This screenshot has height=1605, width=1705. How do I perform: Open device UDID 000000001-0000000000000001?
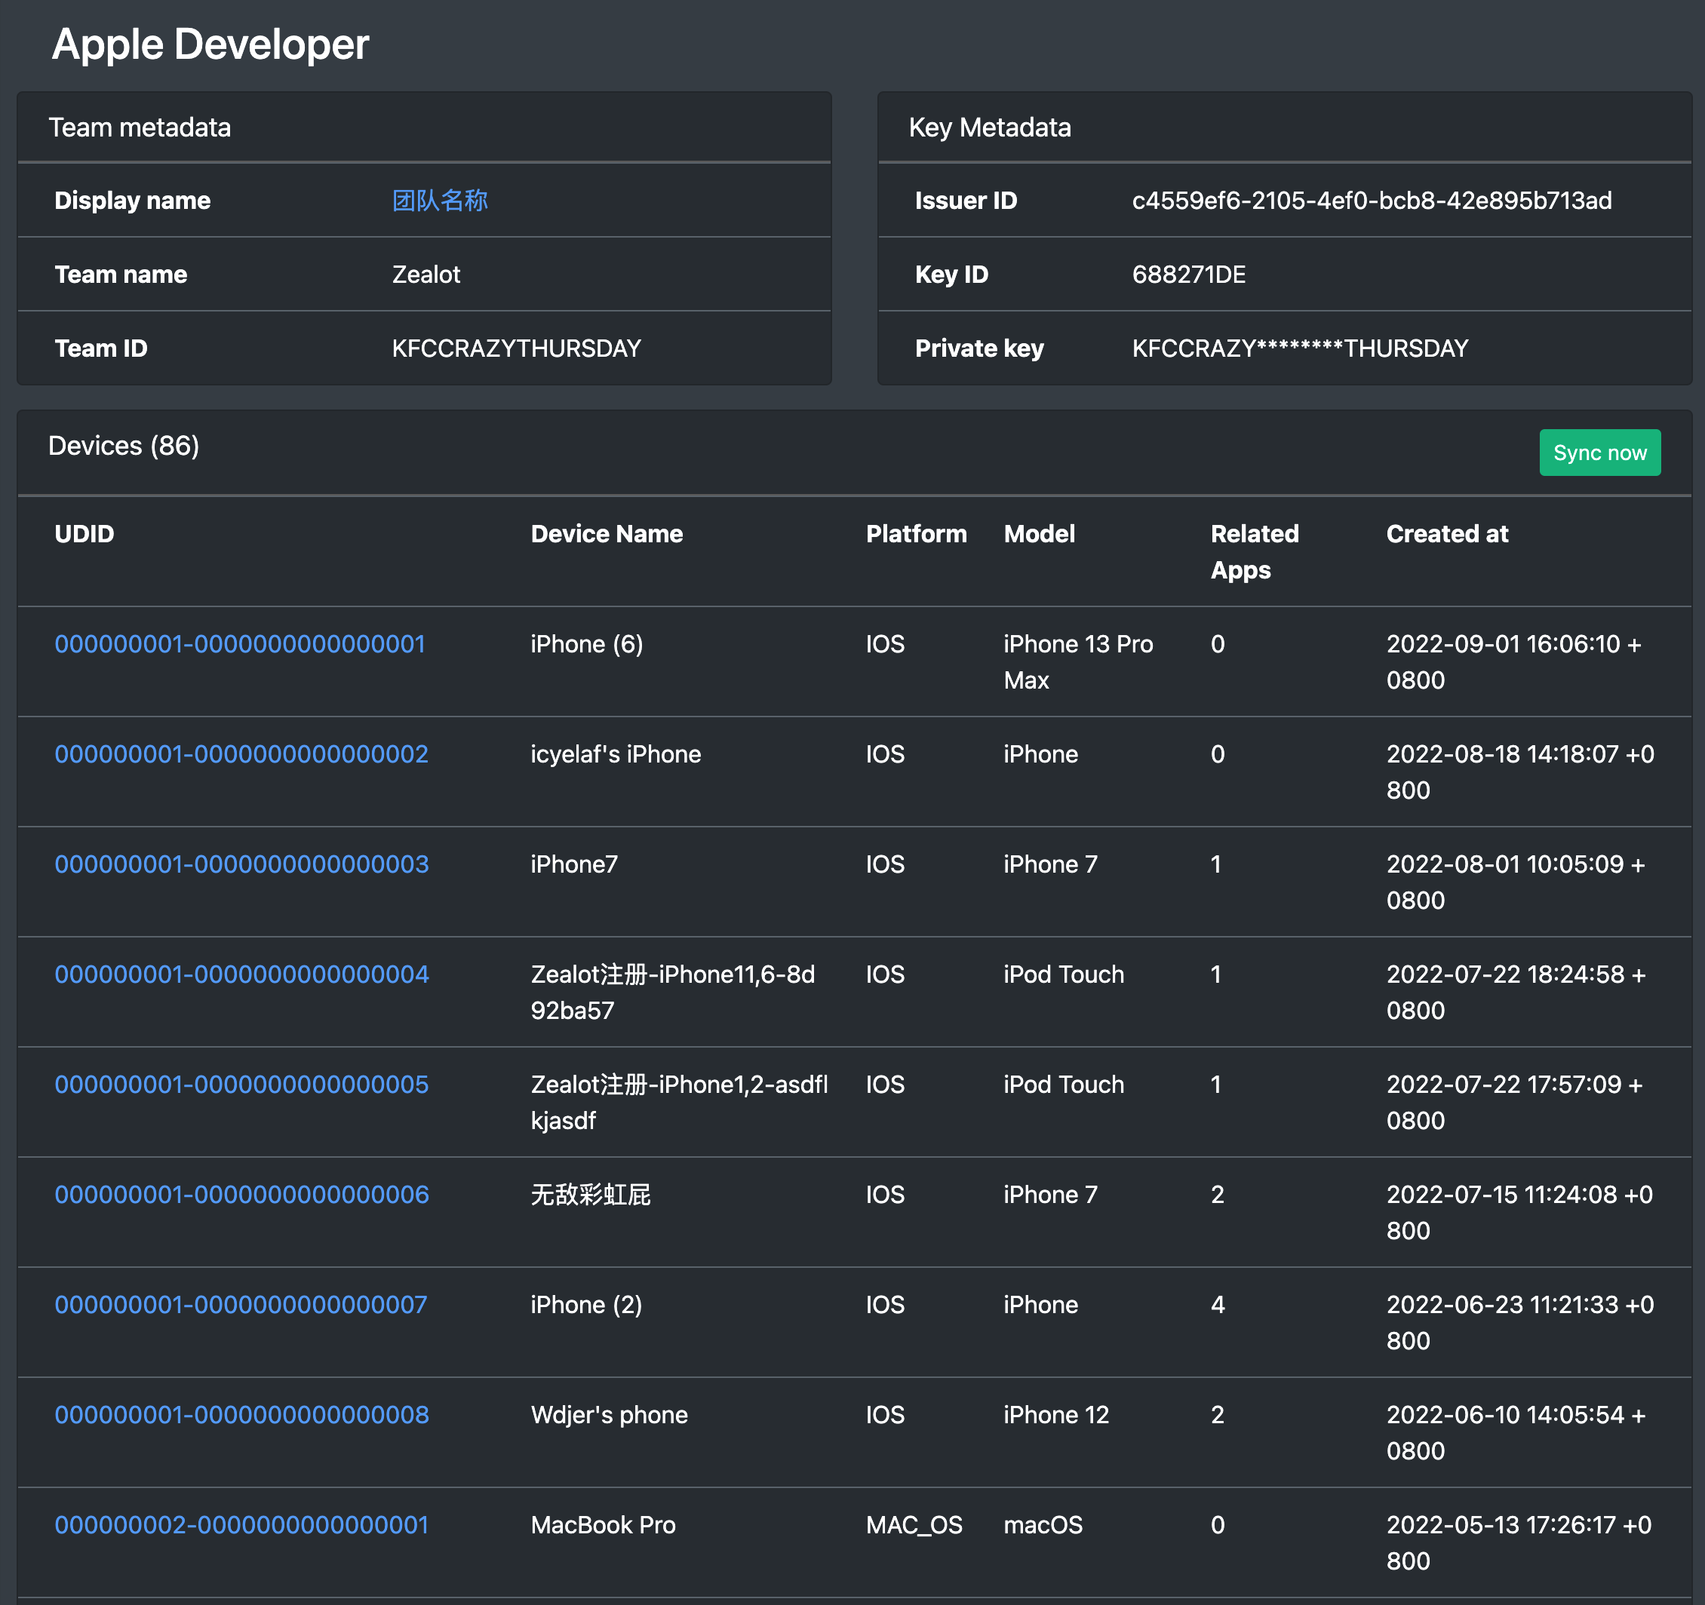240,644
